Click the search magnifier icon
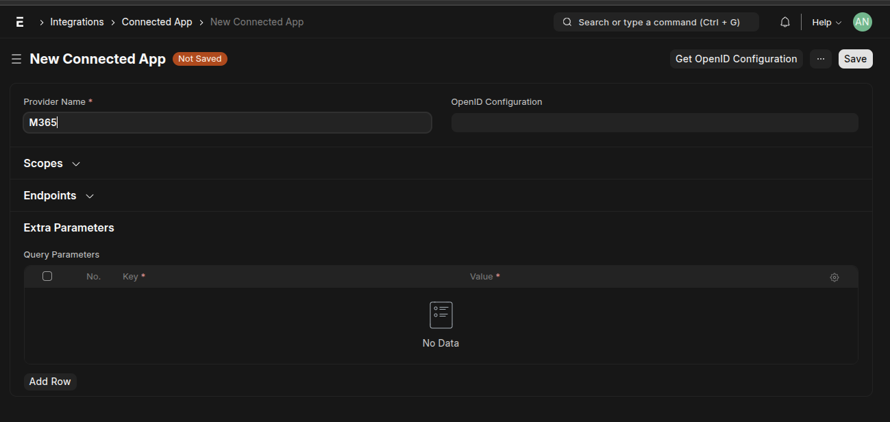Image resolution: width=890 pixels, height=422 pixels. tap(567, 22)
